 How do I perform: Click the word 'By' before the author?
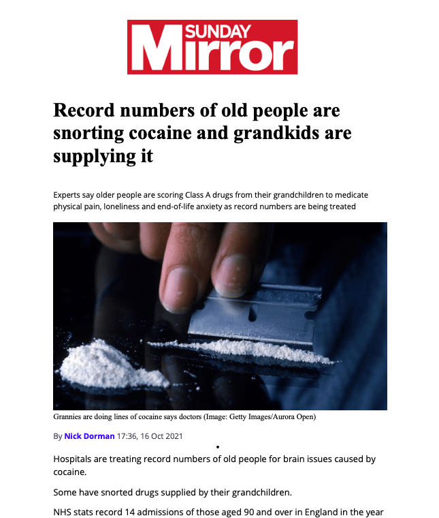(57, 436)
